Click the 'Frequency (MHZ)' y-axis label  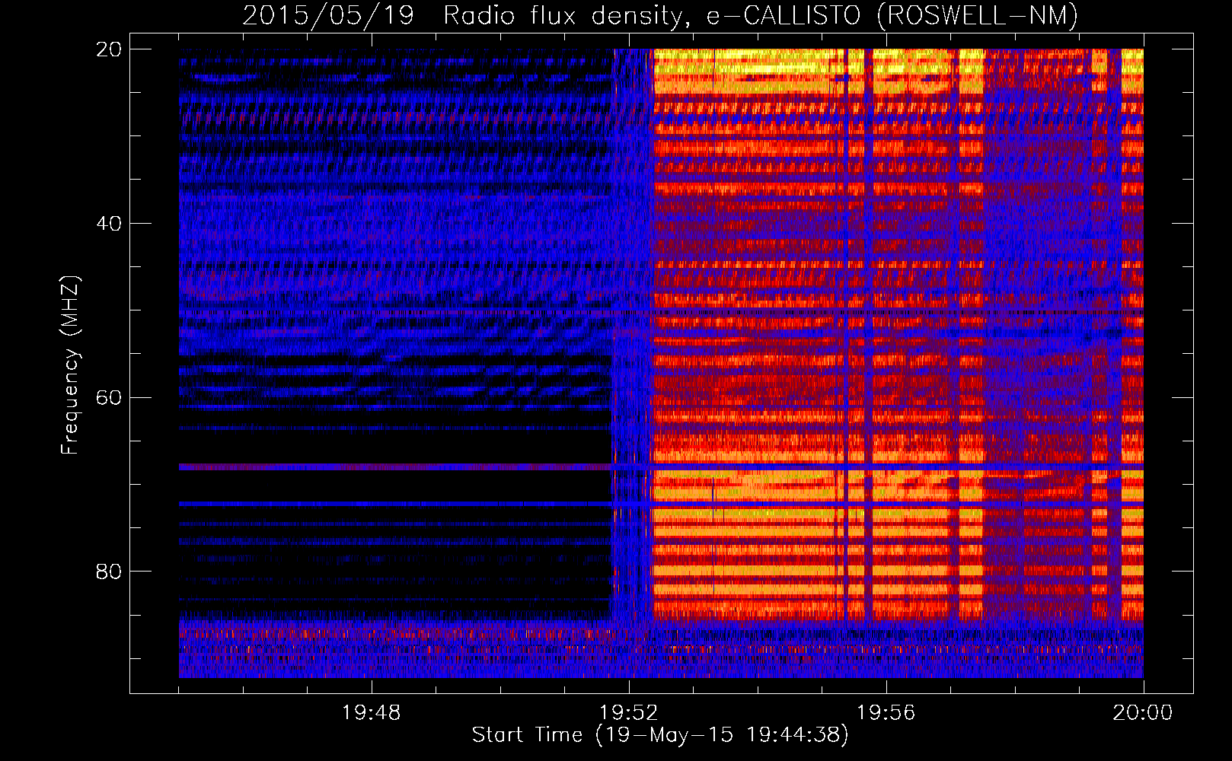click(x=69, y=365)
